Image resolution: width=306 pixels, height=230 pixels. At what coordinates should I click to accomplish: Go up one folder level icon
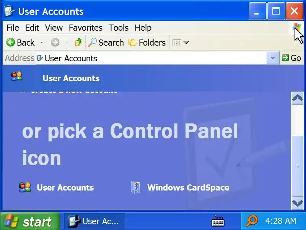click(79, 42)
